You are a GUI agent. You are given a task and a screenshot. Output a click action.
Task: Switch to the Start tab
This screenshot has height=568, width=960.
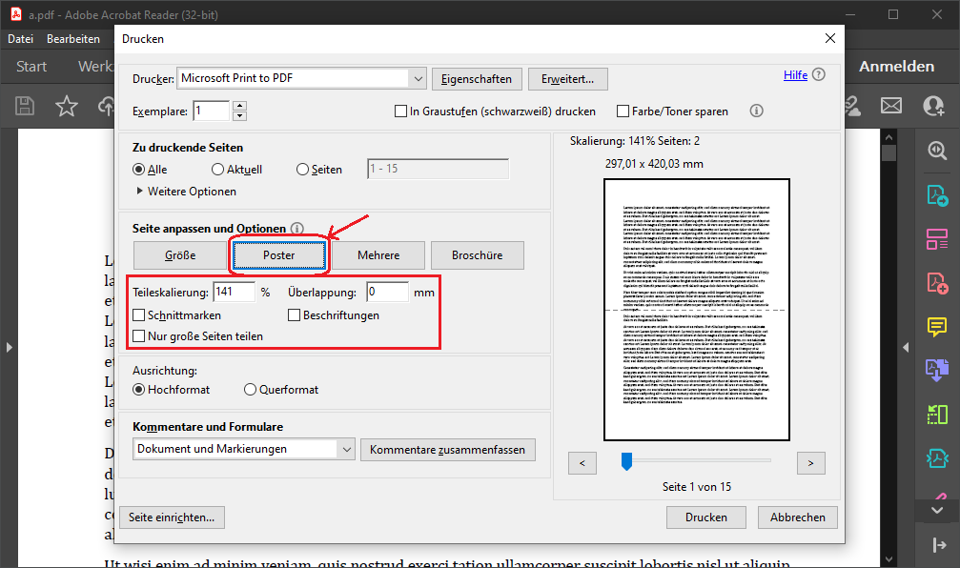(31, 66)
